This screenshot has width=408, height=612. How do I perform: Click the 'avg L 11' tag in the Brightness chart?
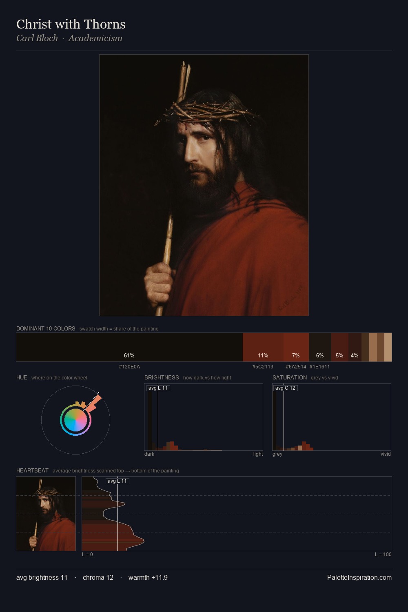[x=158, y=388]
